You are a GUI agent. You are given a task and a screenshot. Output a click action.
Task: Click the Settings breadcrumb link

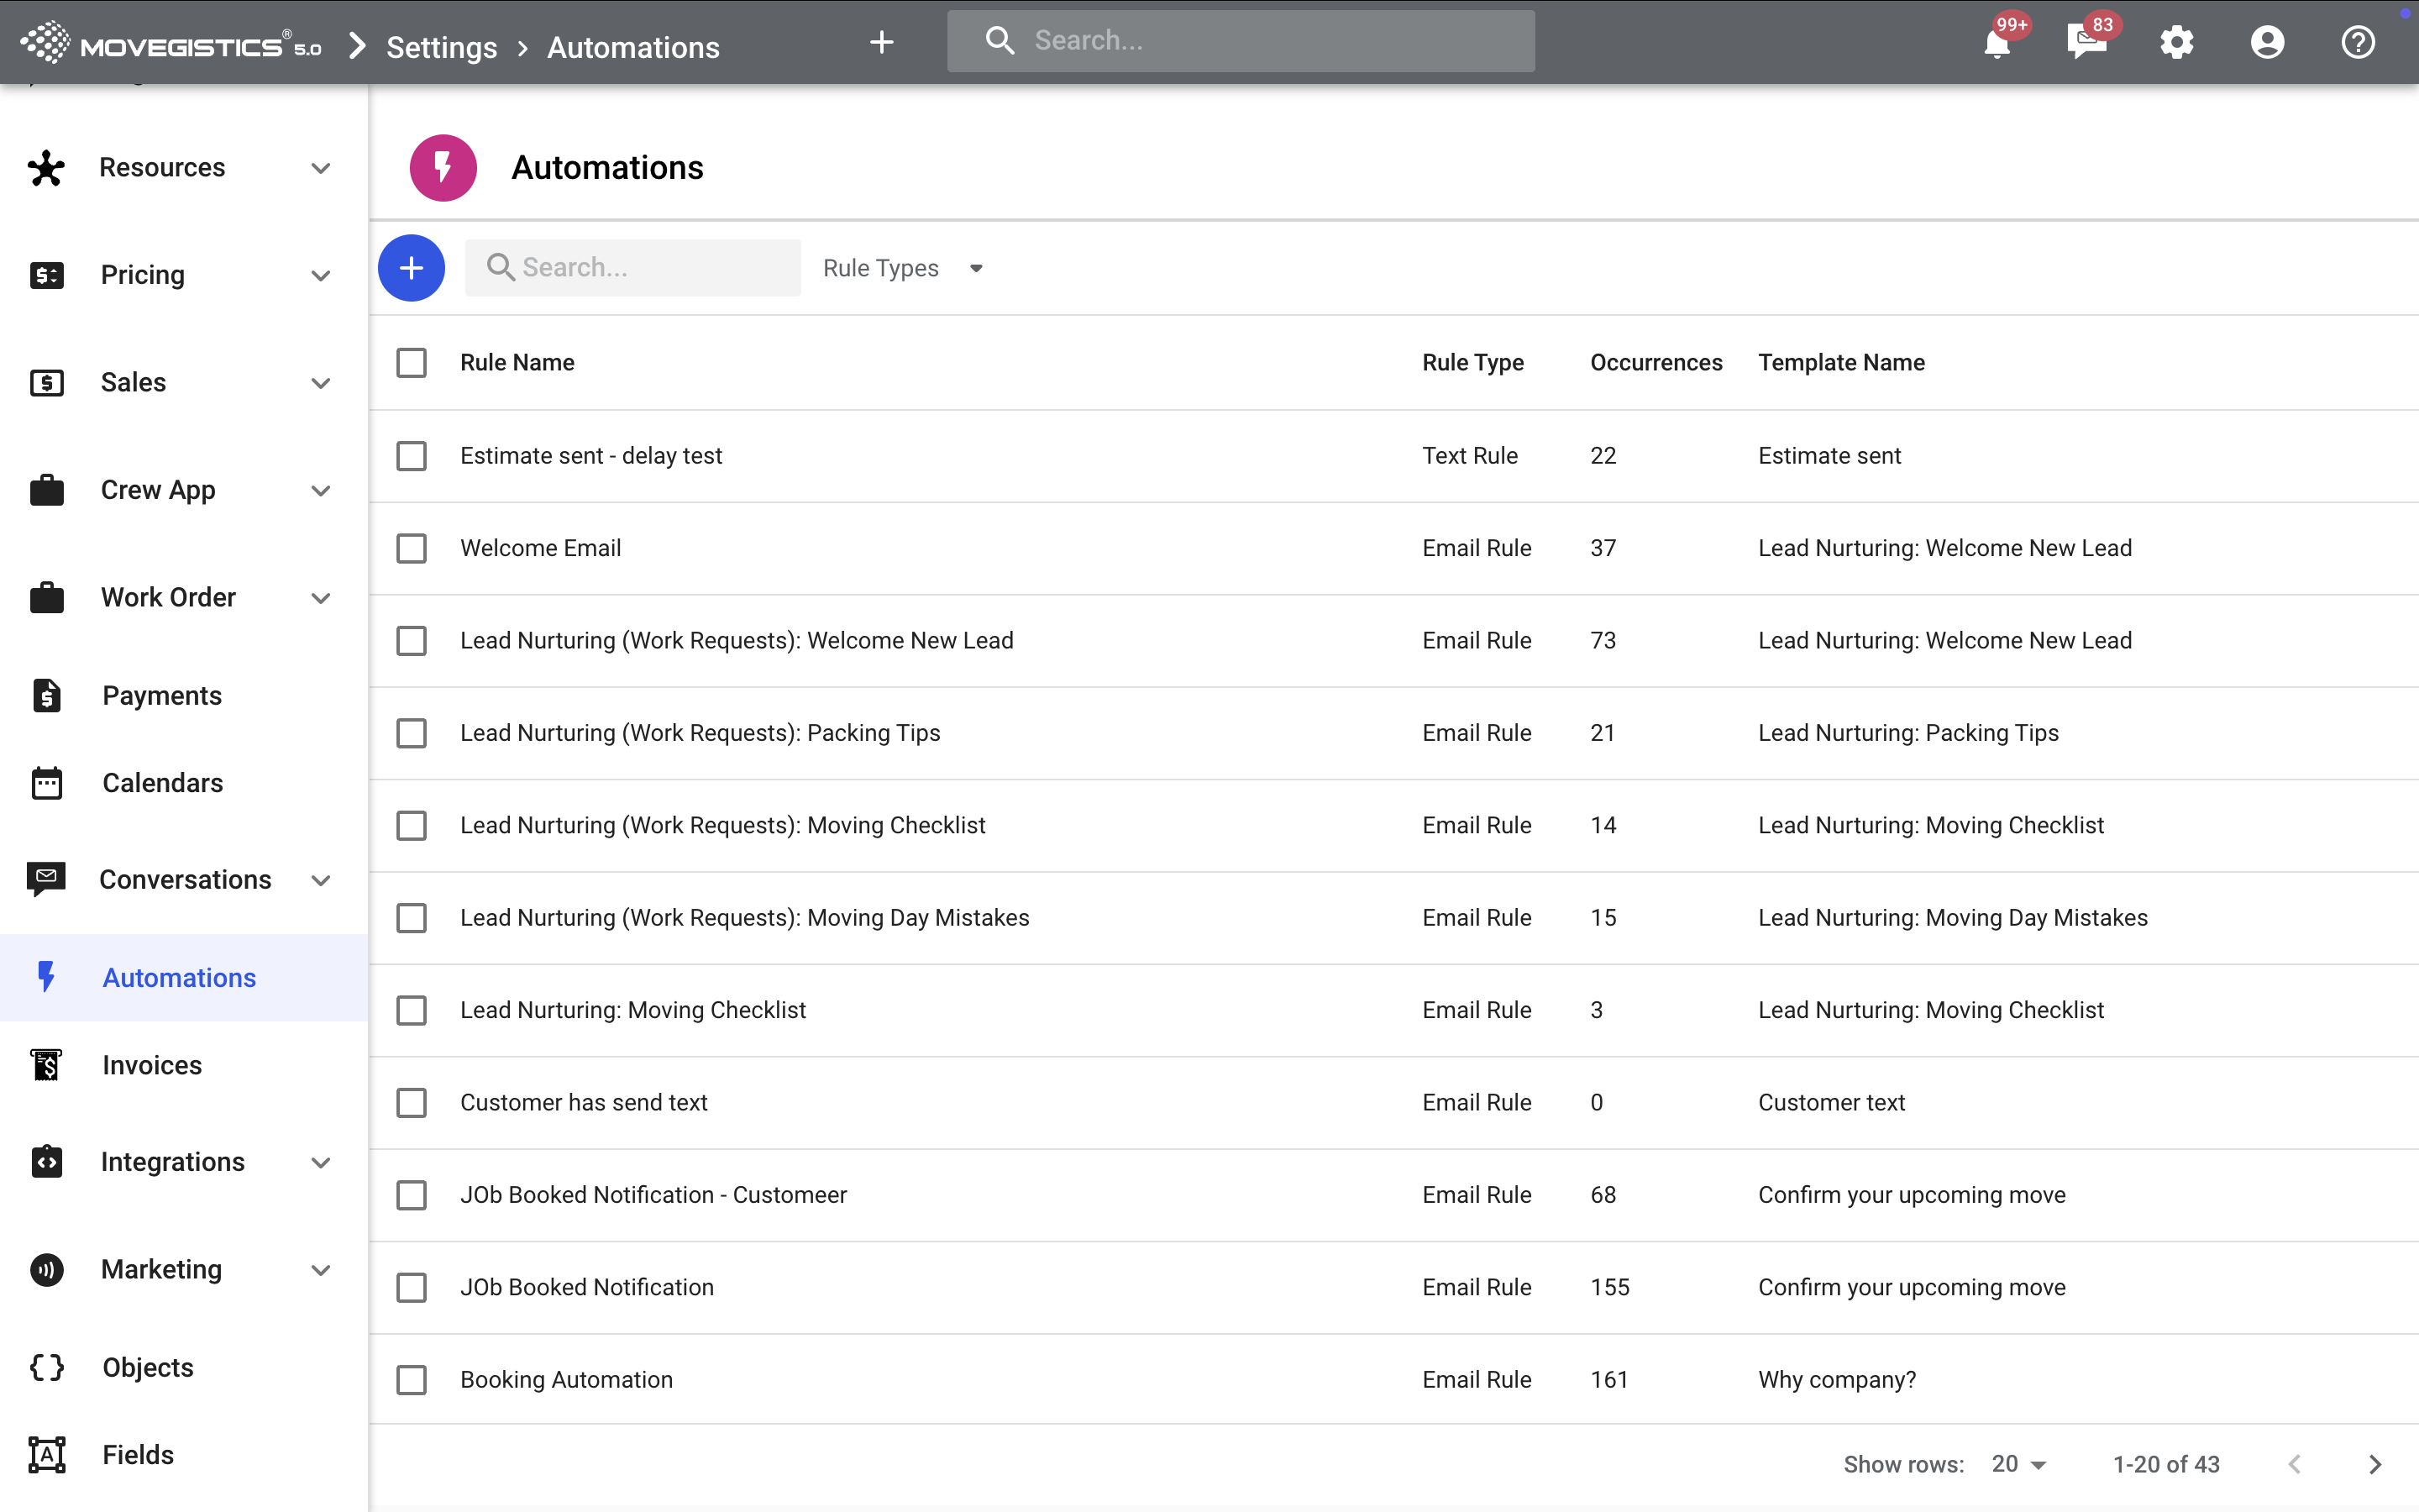[441, 47]
